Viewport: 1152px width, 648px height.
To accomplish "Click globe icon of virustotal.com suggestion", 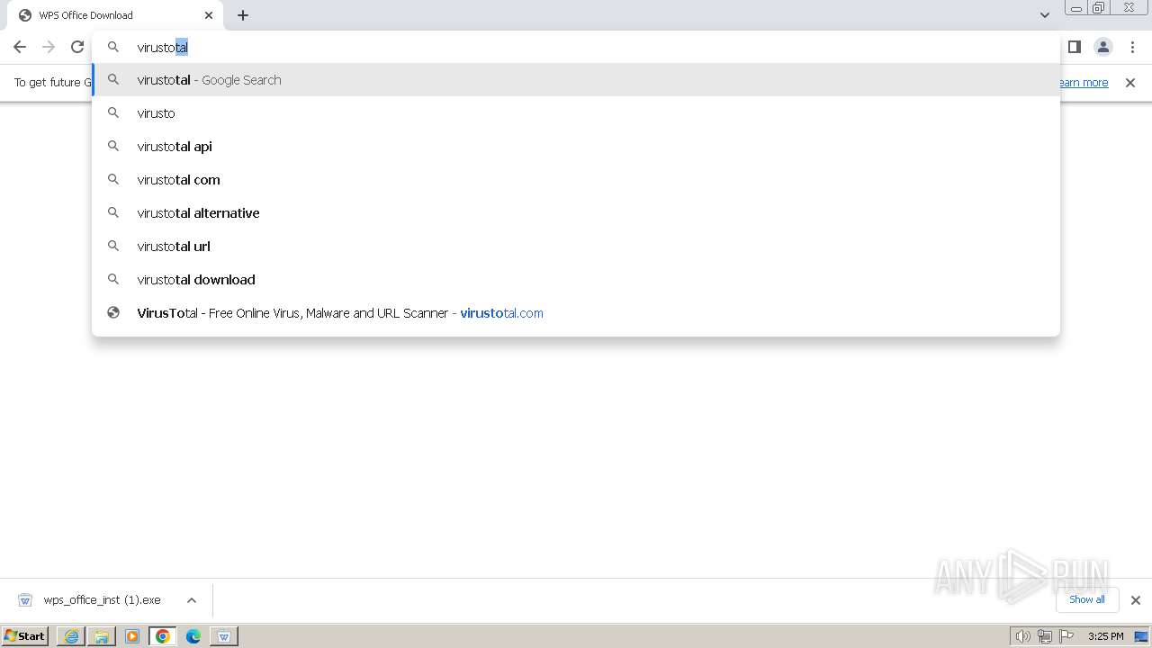I will click(x=113, y=312).
